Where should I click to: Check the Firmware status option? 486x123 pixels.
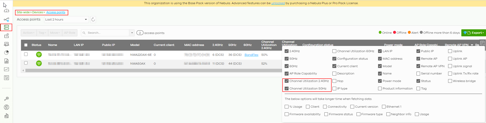tap(326, 114)
